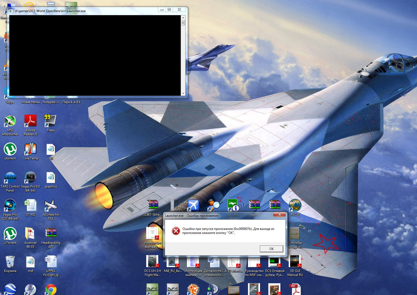This screenshot has height=295, width=417.
Task: Select the blue airplane shortcut icon
Action: (x=193, y=205)
